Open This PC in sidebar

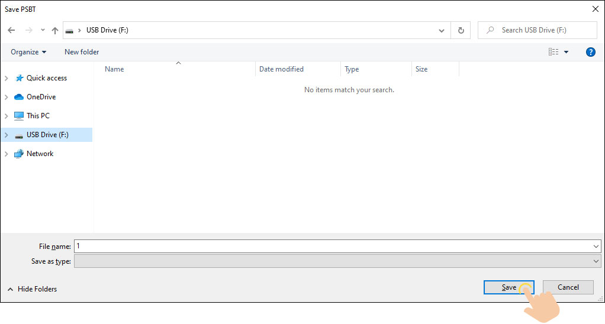click(x=38, y=116)
